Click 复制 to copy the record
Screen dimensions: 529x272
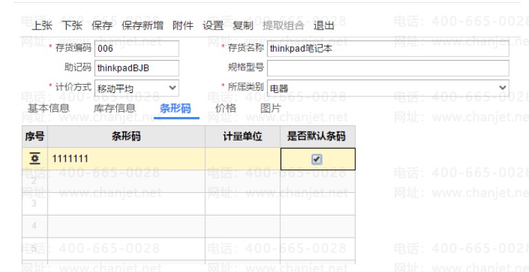coord(243,25)
